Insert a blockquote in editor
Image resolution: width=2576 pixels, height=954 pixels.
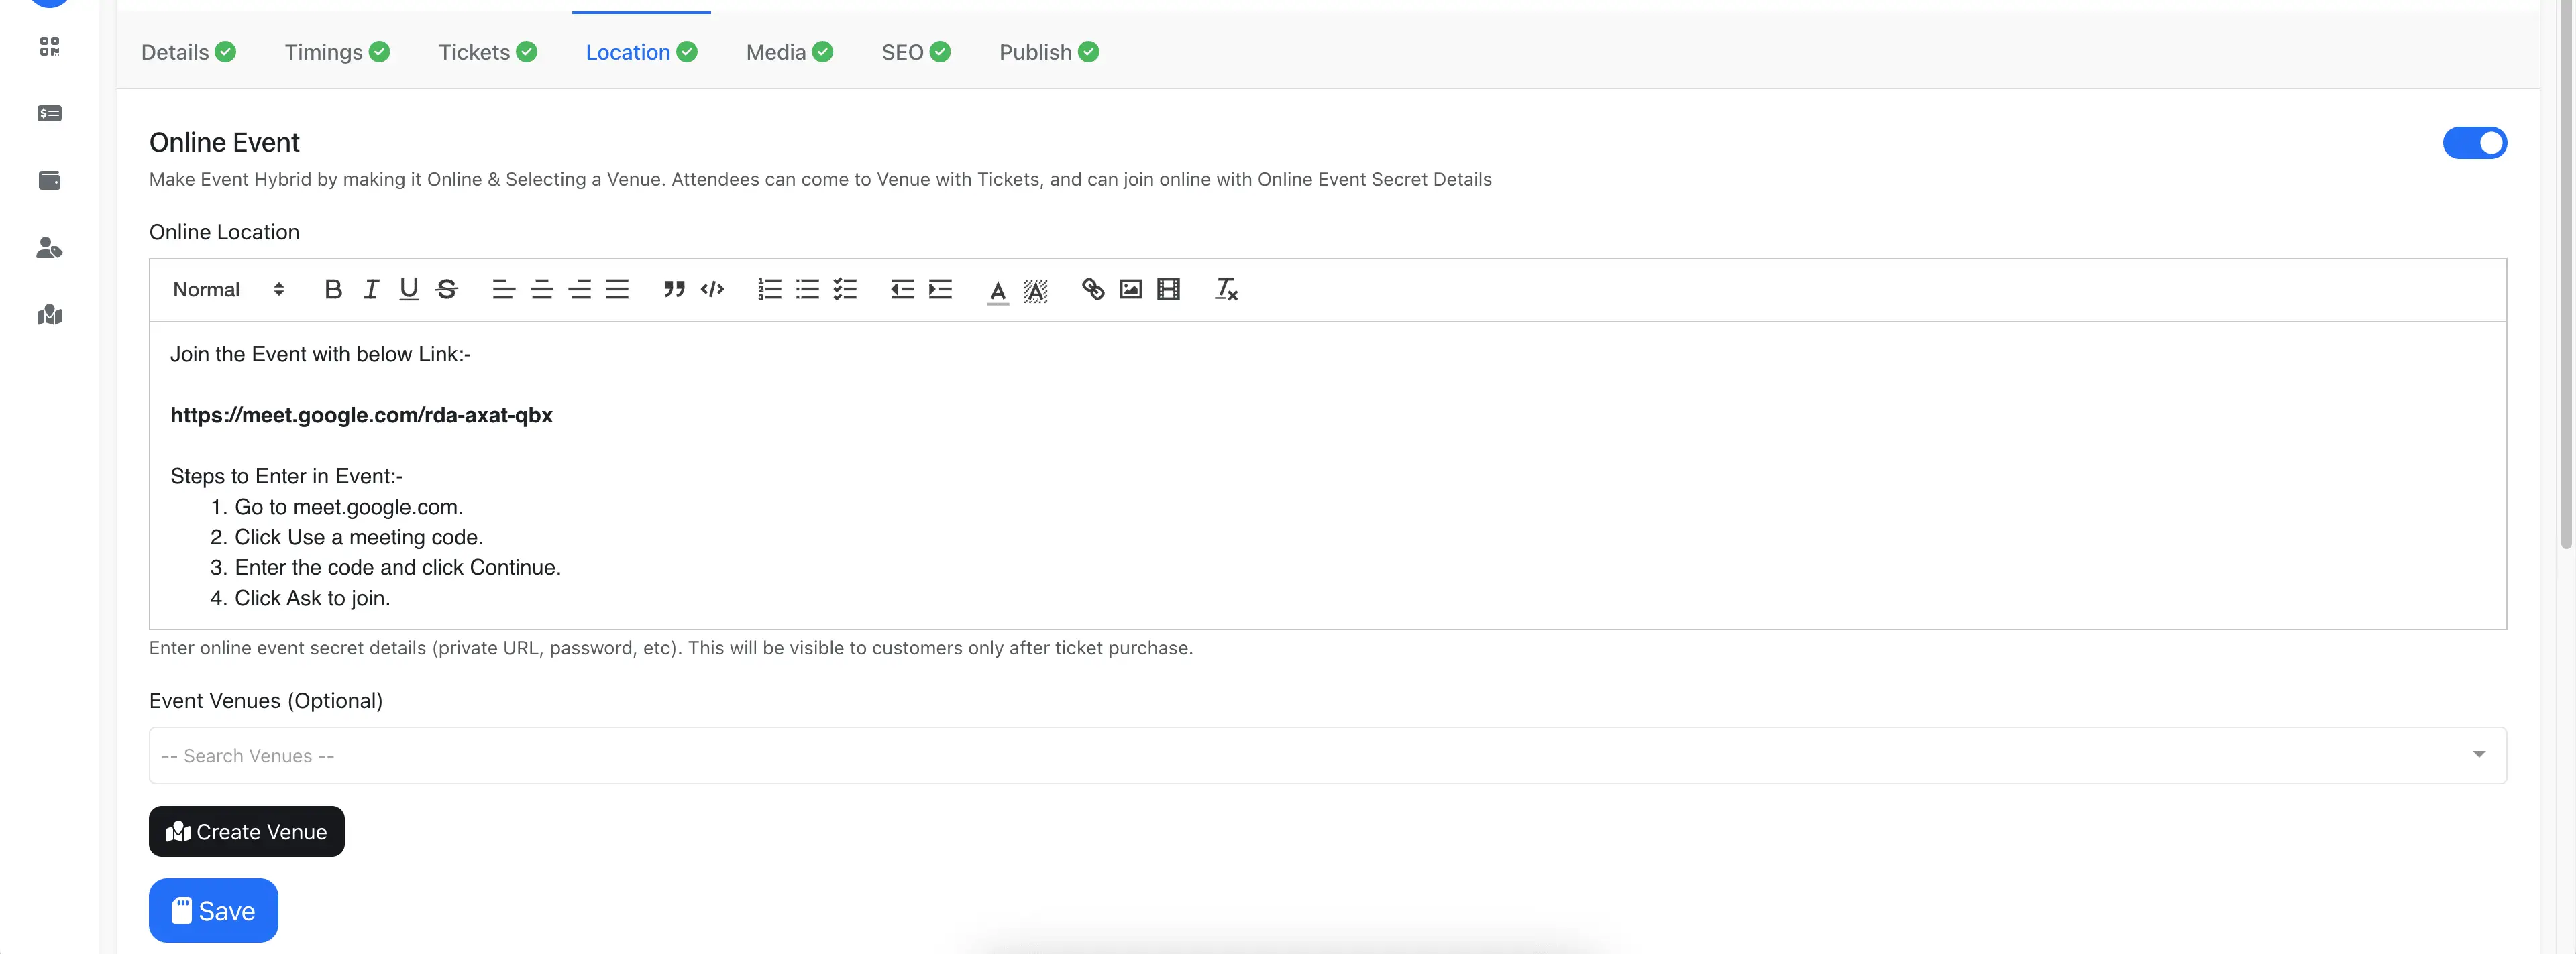674,290
